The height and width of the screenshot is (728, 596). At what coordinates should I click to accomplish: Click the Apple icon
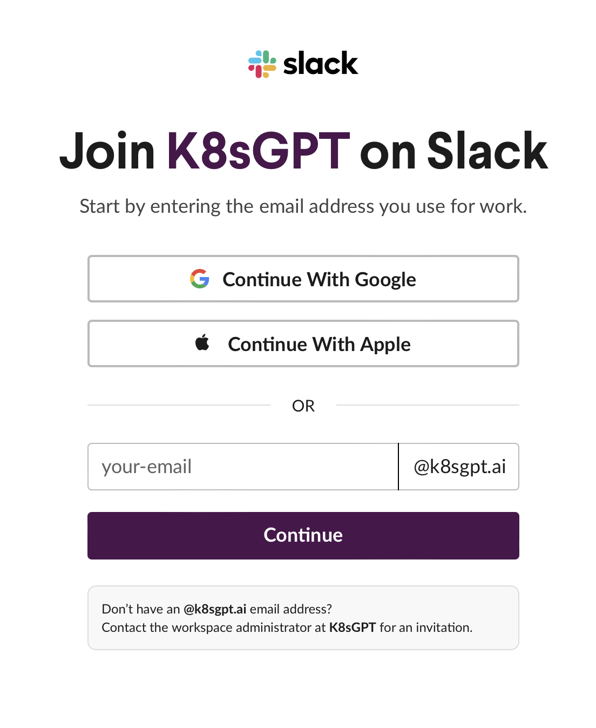click(202, 343)
